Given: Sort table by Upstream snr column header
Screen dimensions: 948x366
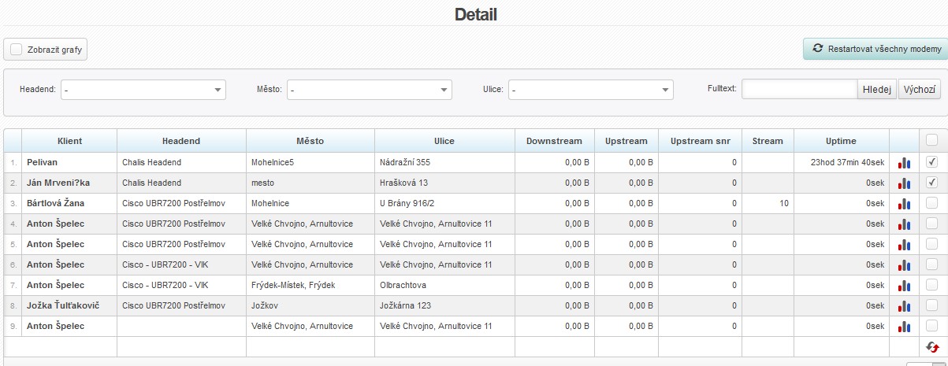Looking at the screenshot, I should point(700,141).
